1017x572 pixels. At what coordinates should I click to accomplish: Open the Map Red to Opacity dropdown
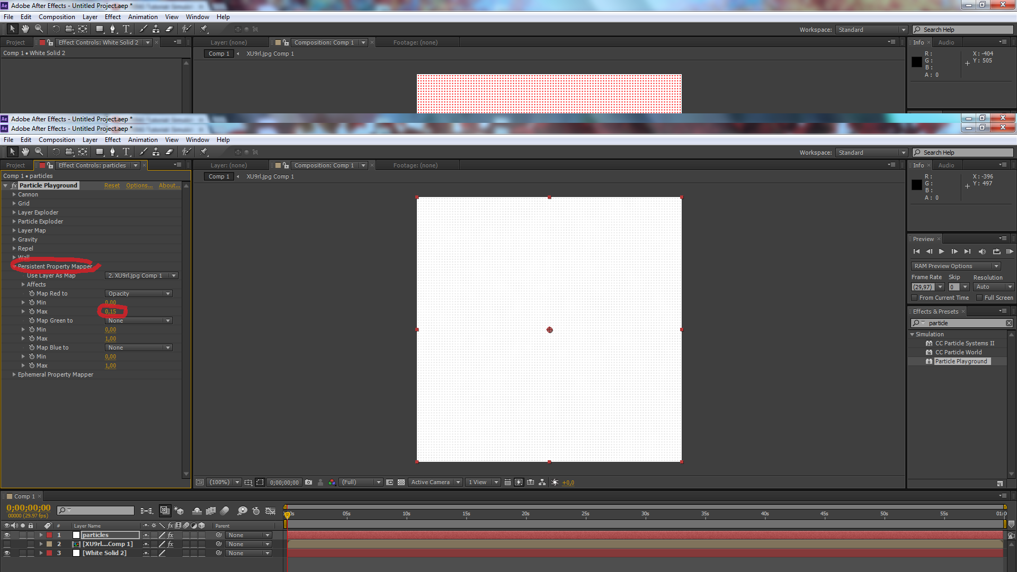[139, 293]
